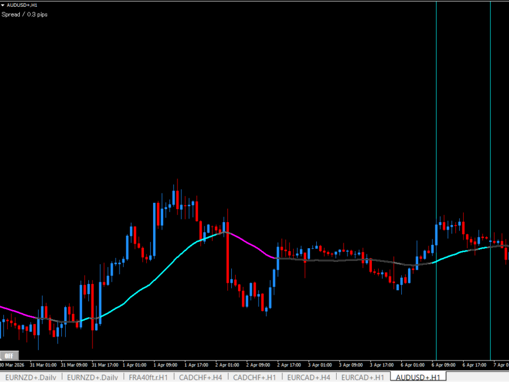Click the long red candle at 2 Apr 01:00
The height and width of the screenshot is (382, 509).
pyautogui.click(x=228, y=258)
